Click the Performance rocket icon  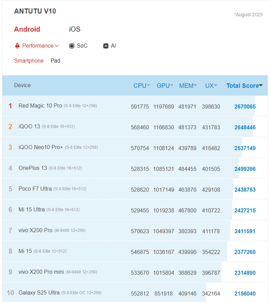pyautogui.click(x=17, y=46)
